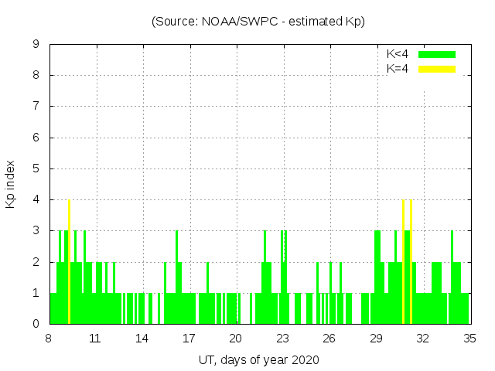Click the 'Kp index' y-axis label
Viewport: 495px width, 371px height.
coord(11,185)
